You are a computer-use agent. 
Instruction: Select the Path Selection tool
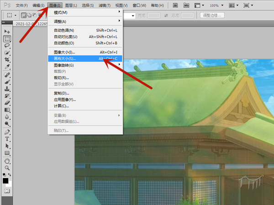pyautogui.click(x=7, y=146)
